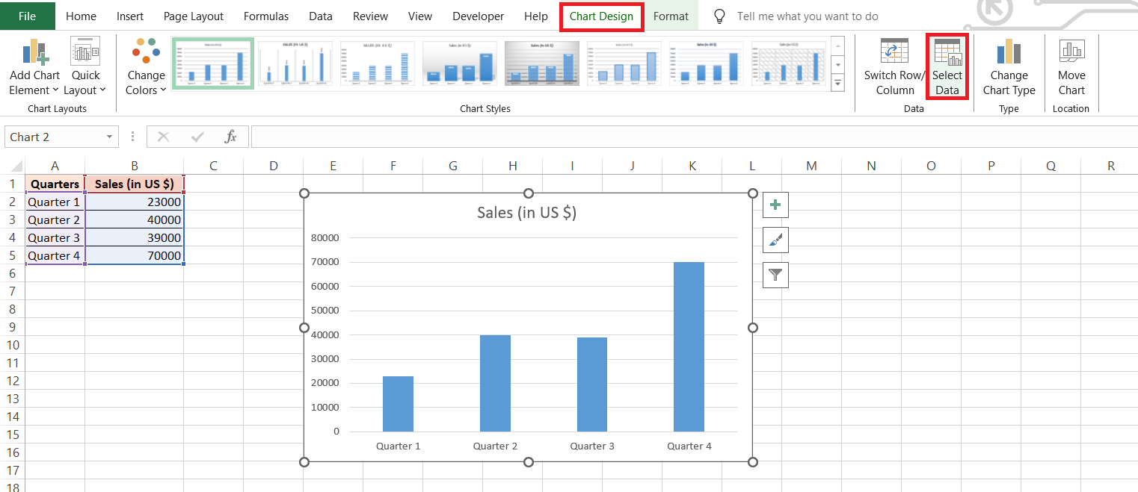Select the third chart style with striped bars
Image resolution: width=1138 pixels, height=492 pixels.
378,63
